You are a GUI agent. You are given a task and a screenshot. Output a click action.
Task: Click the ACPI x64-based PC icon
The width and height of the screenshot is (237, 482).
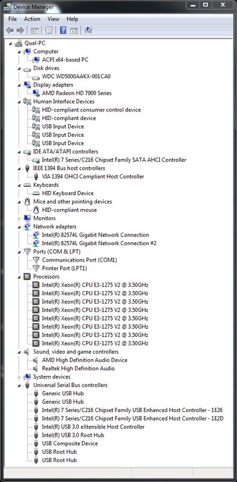click(x=36, y=60)
